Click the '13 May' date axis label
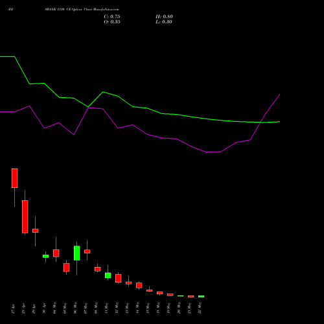 127,308
